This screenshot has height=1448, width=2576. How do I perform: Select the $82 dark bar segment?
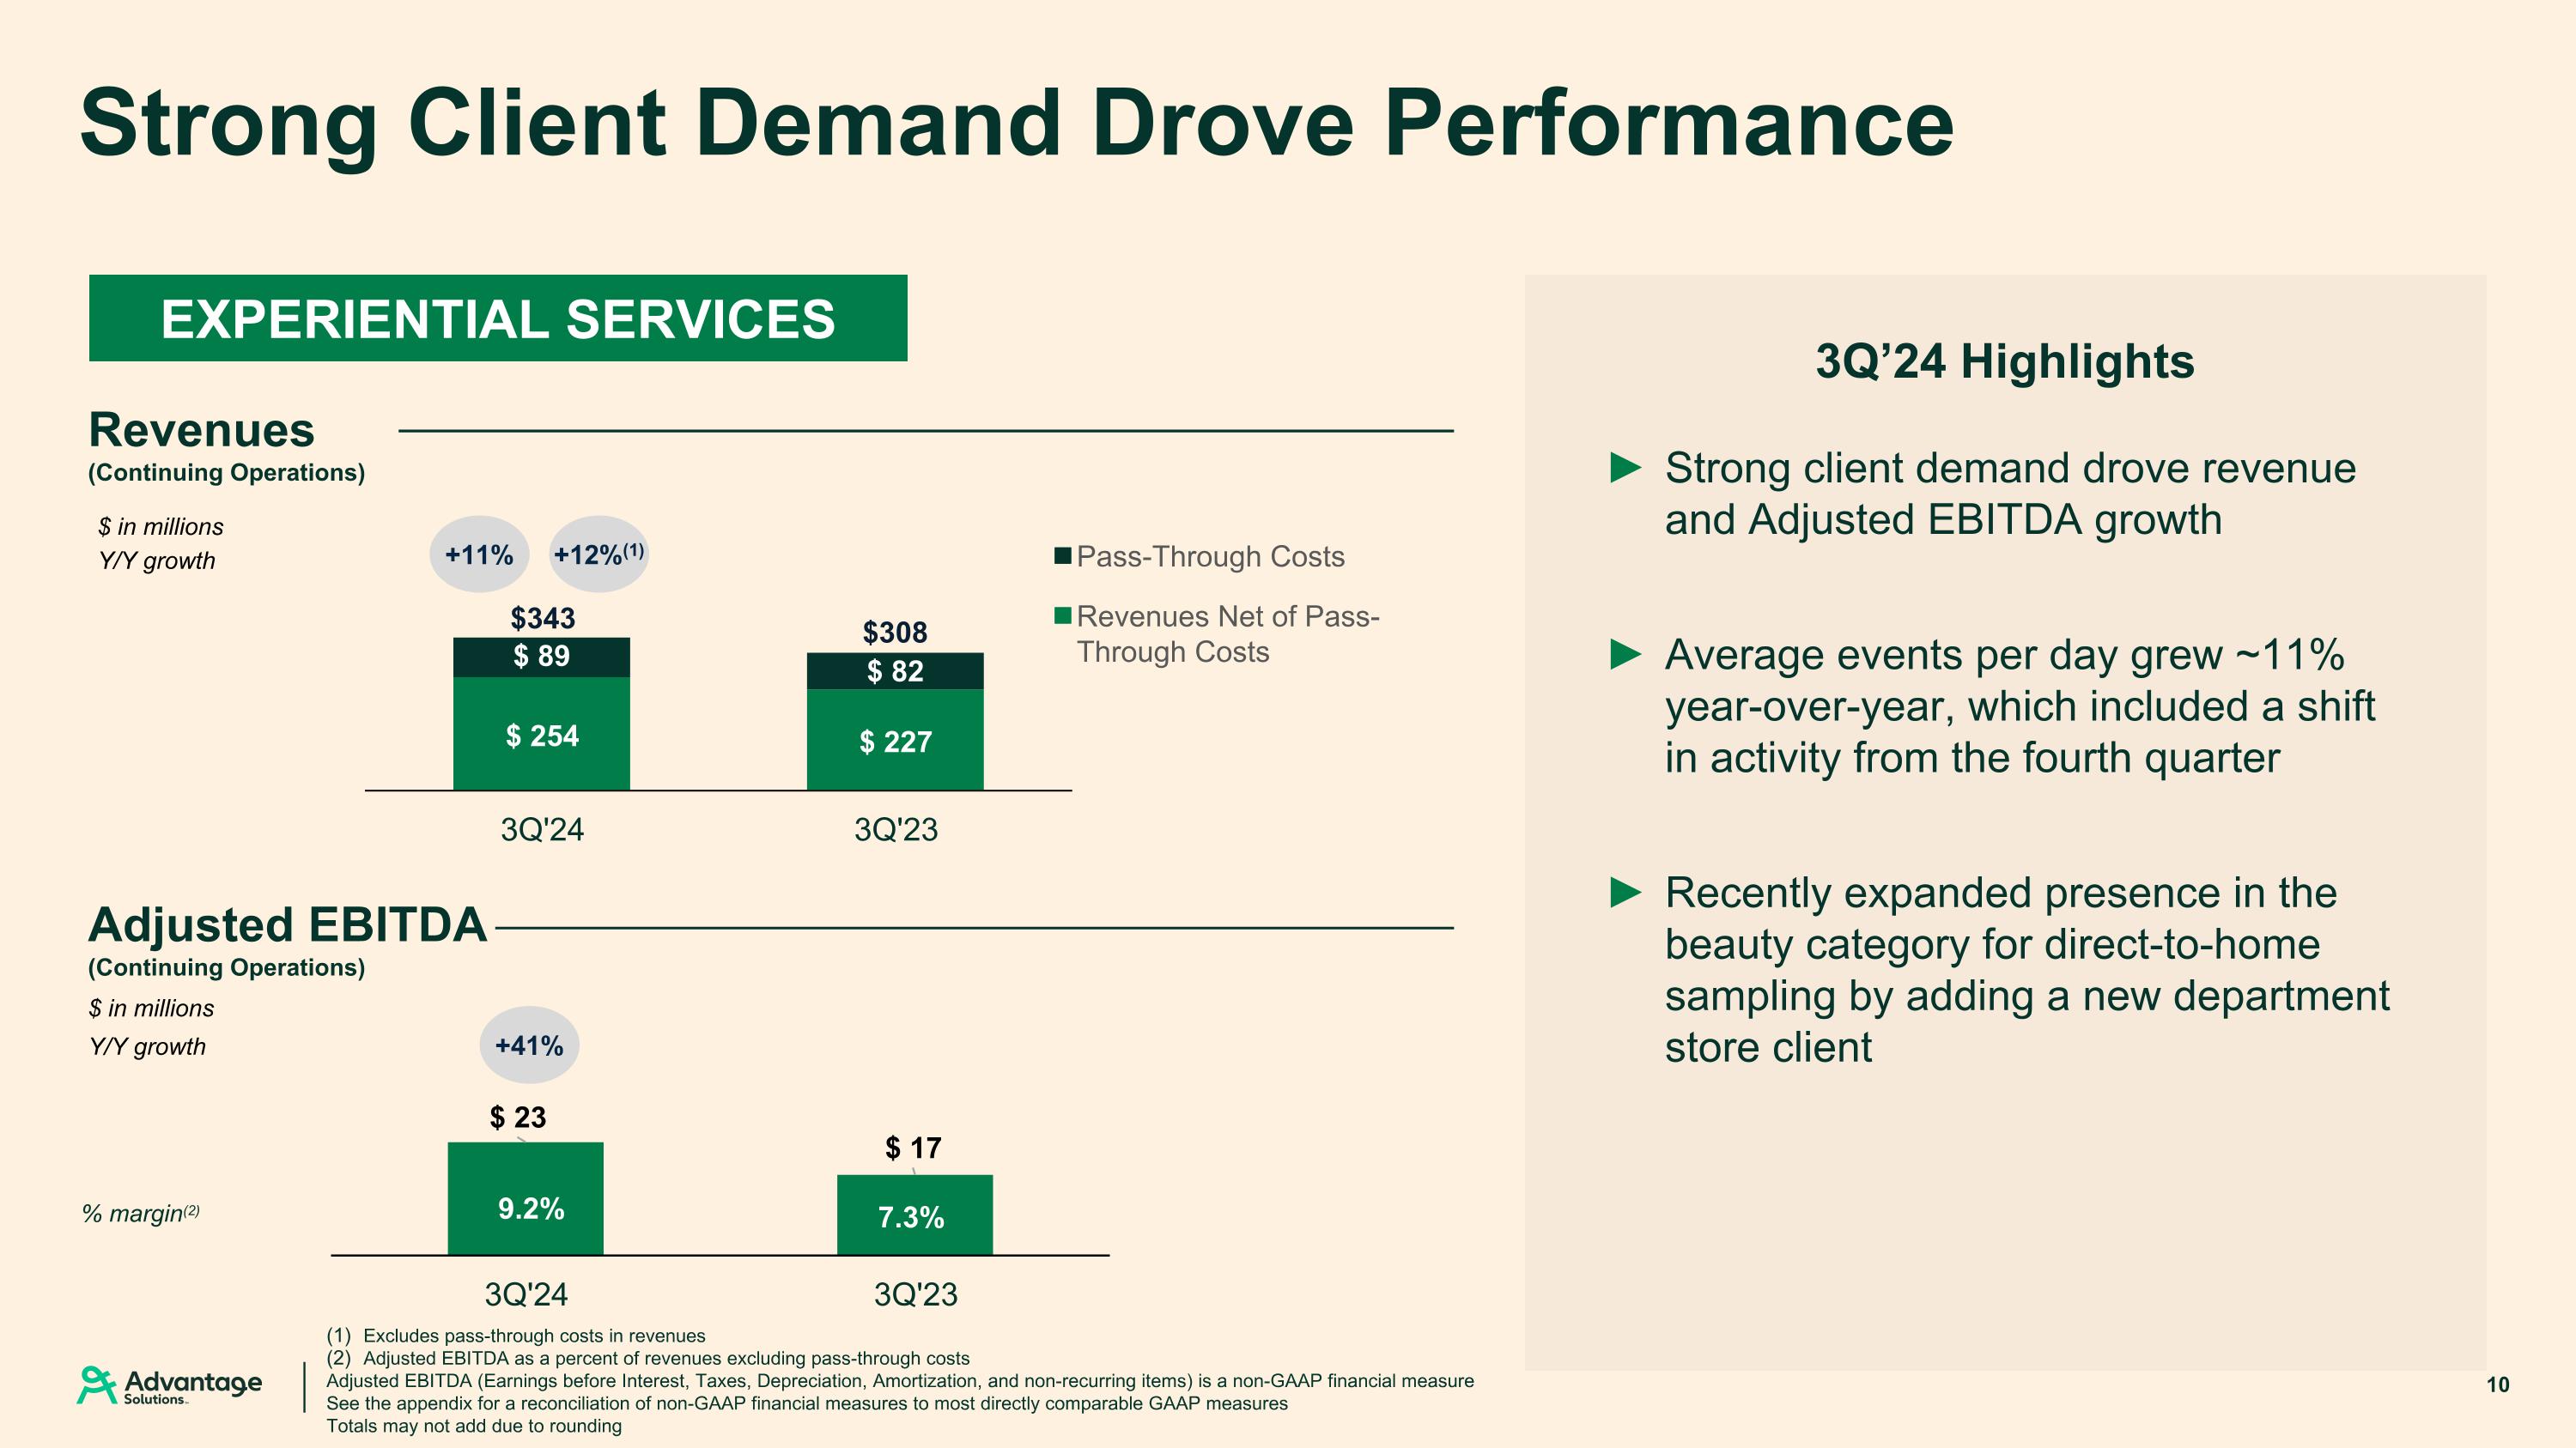point(895,671)
